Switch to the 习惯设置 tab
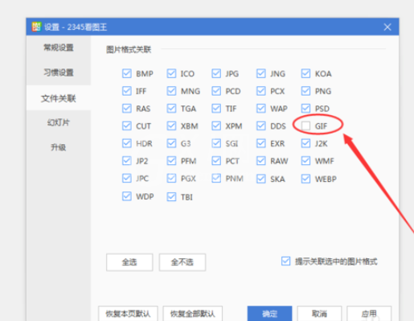 [x=59, y=72]
